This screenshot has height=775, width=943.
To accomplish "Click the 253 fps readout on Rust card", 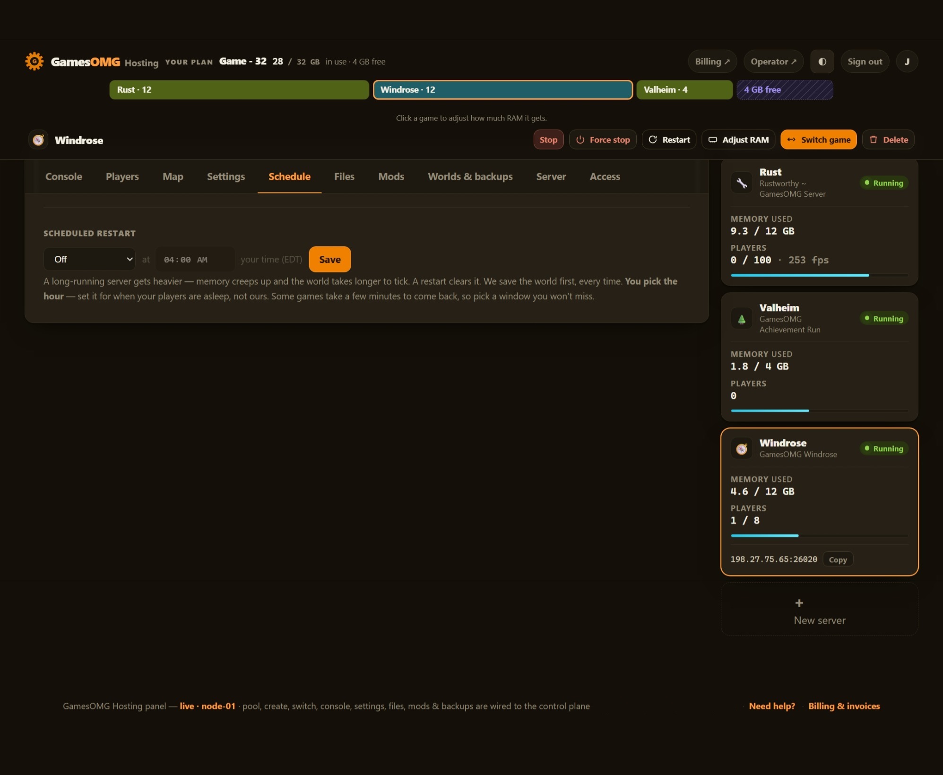I will (808, 260).
